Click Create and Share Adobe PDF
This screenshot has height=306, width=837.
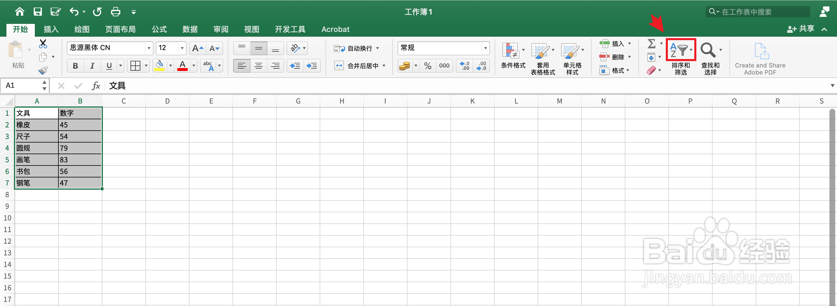[x=760, y=58]
